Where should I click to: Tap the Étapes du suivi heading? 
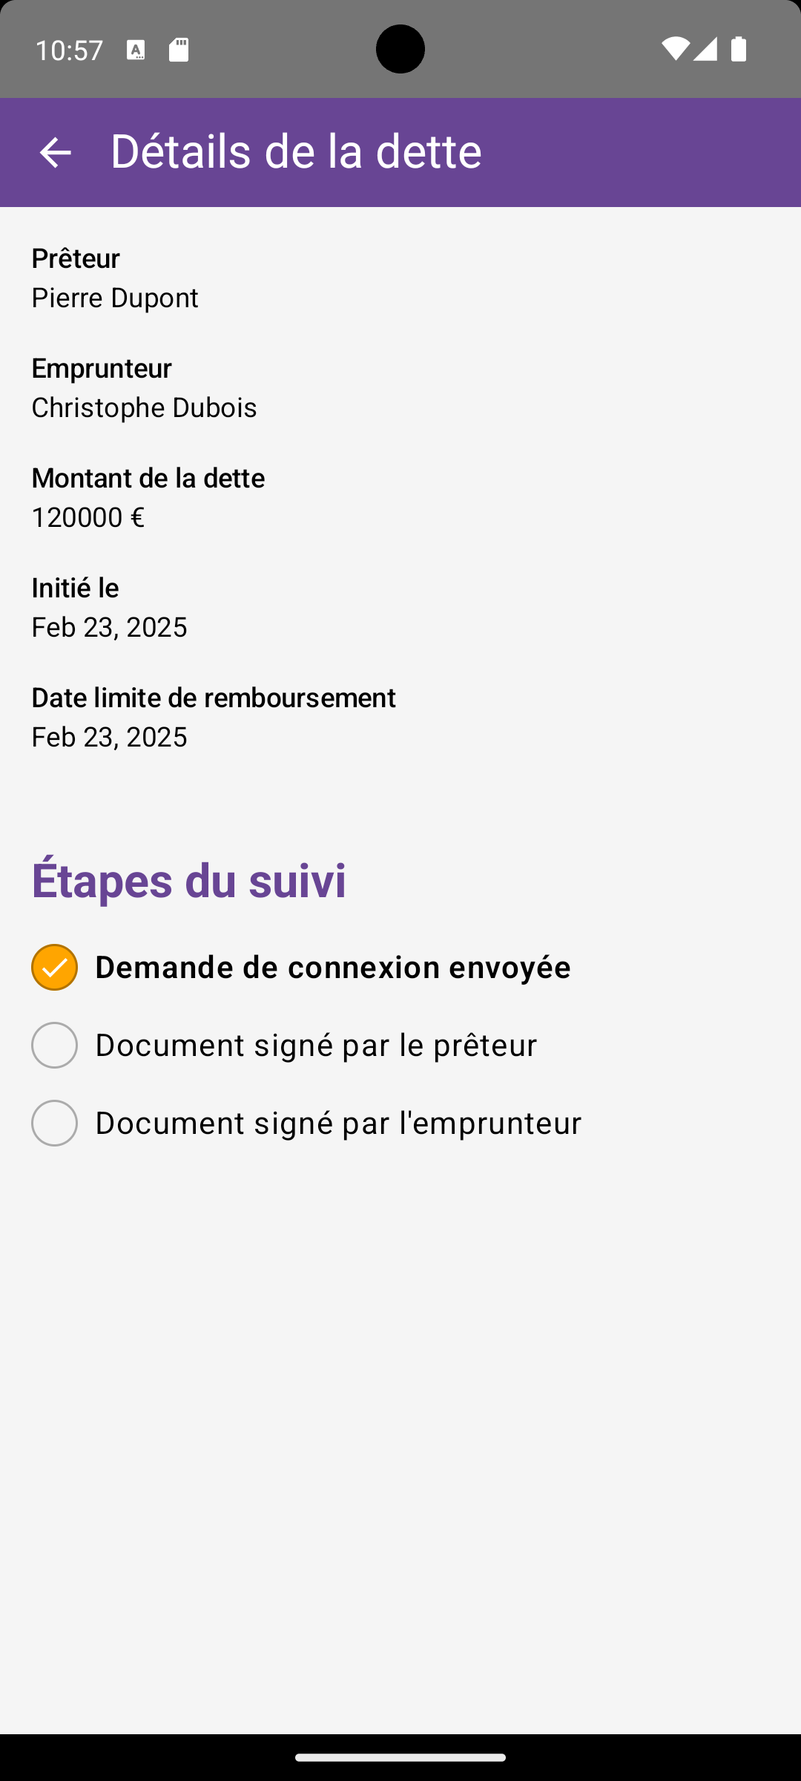pyautogui.click(x=188, y=880)
